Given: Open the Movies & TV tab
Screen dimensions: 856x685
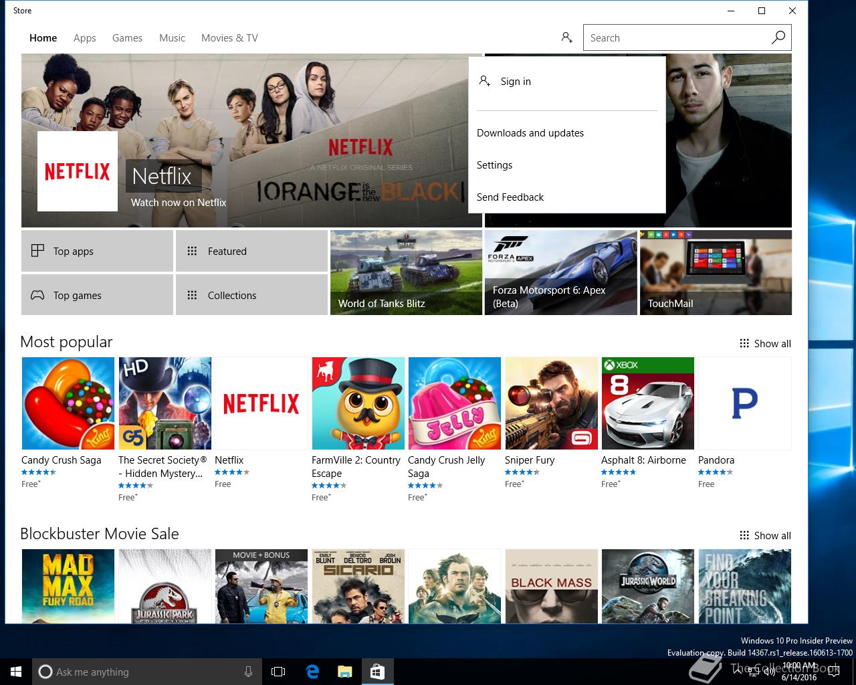Looking at the screenshot, I should 229,37.
